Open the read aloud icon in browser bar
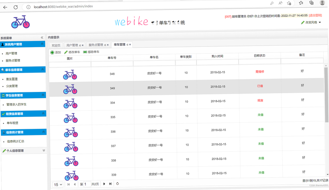 280,3
